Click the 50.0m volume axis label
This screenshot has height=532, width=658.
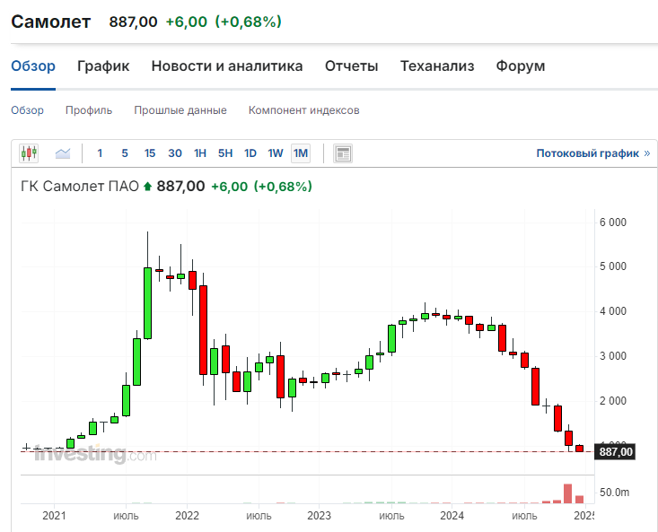[x=614, y=493]
